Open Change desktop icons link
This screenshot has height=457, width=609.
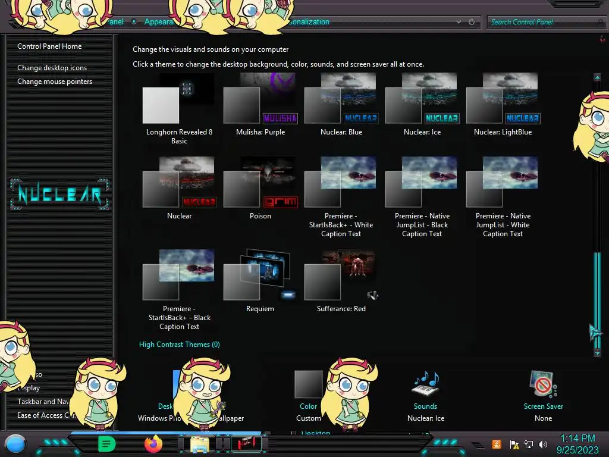[x=52, y=68]
